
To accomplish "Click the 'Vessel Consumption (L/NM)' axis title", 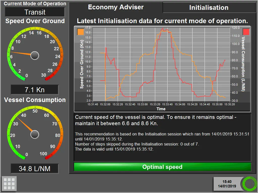I will 243,64.
